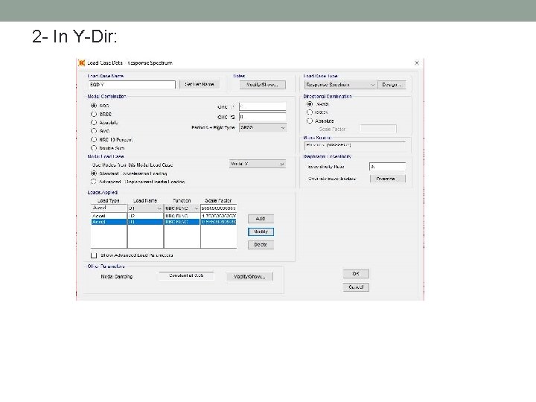Choose Advanced Displacement Inertia Loading option

coord(94,182)
